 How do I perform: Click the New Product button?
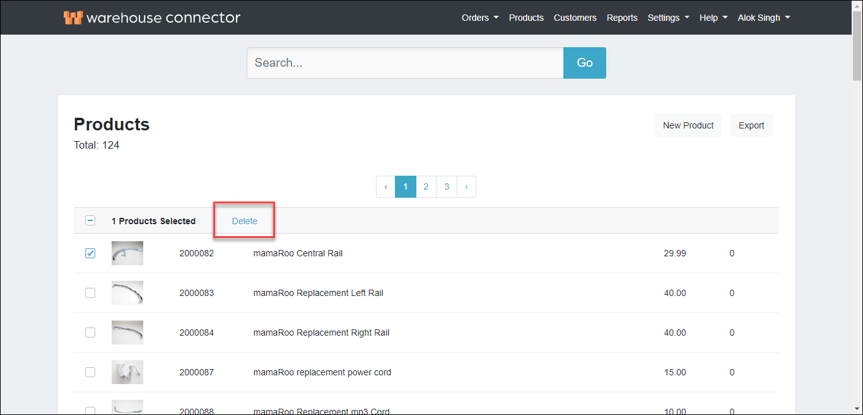tap(688, 125)
